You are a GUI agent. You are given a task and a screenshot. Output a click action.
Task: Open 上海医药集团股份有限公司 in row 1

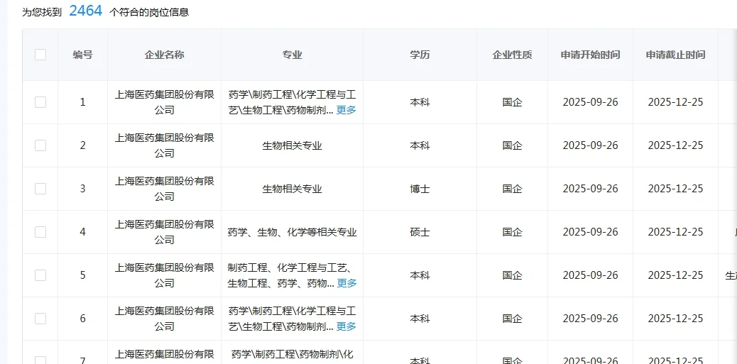point(165,102)
